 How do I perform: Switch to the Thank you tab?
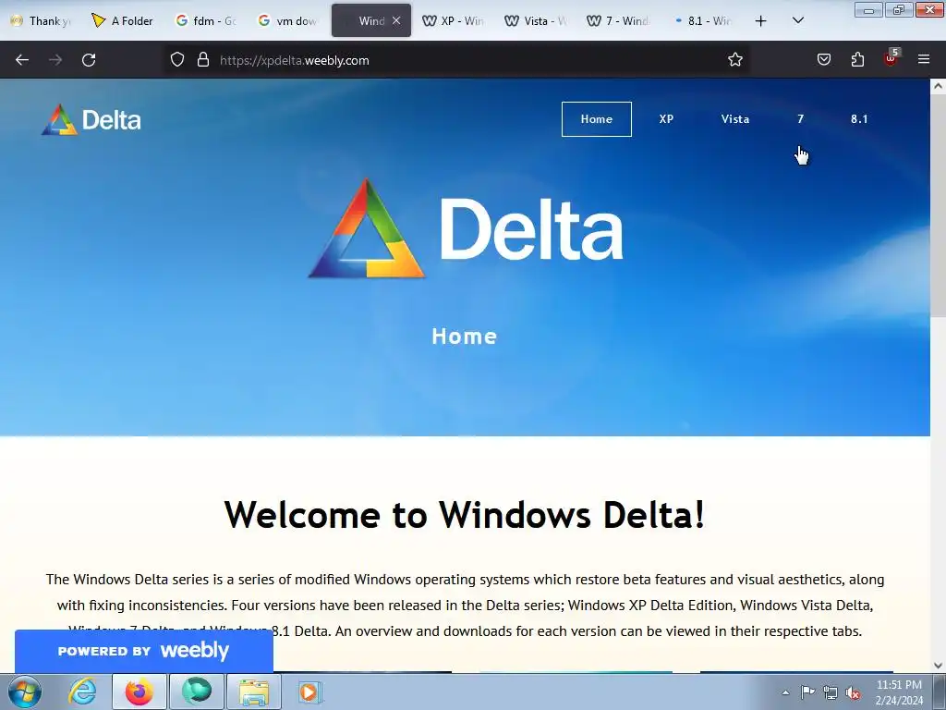pyautogui.click(x=41, y=21)
